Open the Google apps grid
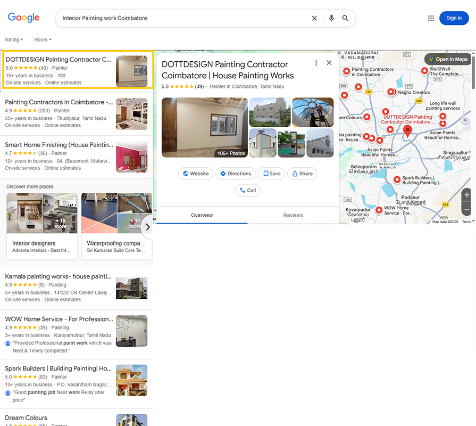Screen dimensions: 476x426 click(x=431, y=18)
